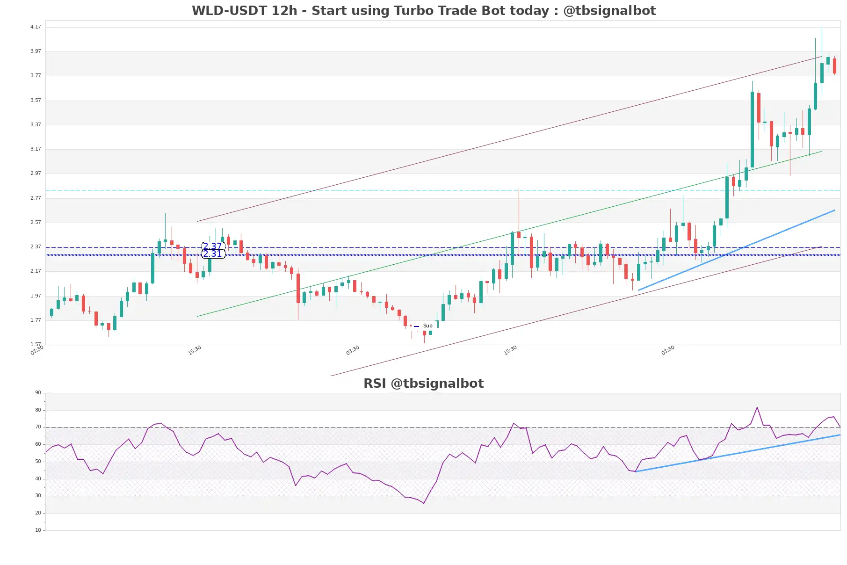Click the 3.17 price axis label
This screenshot has width=847, height=565.
point(36,149)
